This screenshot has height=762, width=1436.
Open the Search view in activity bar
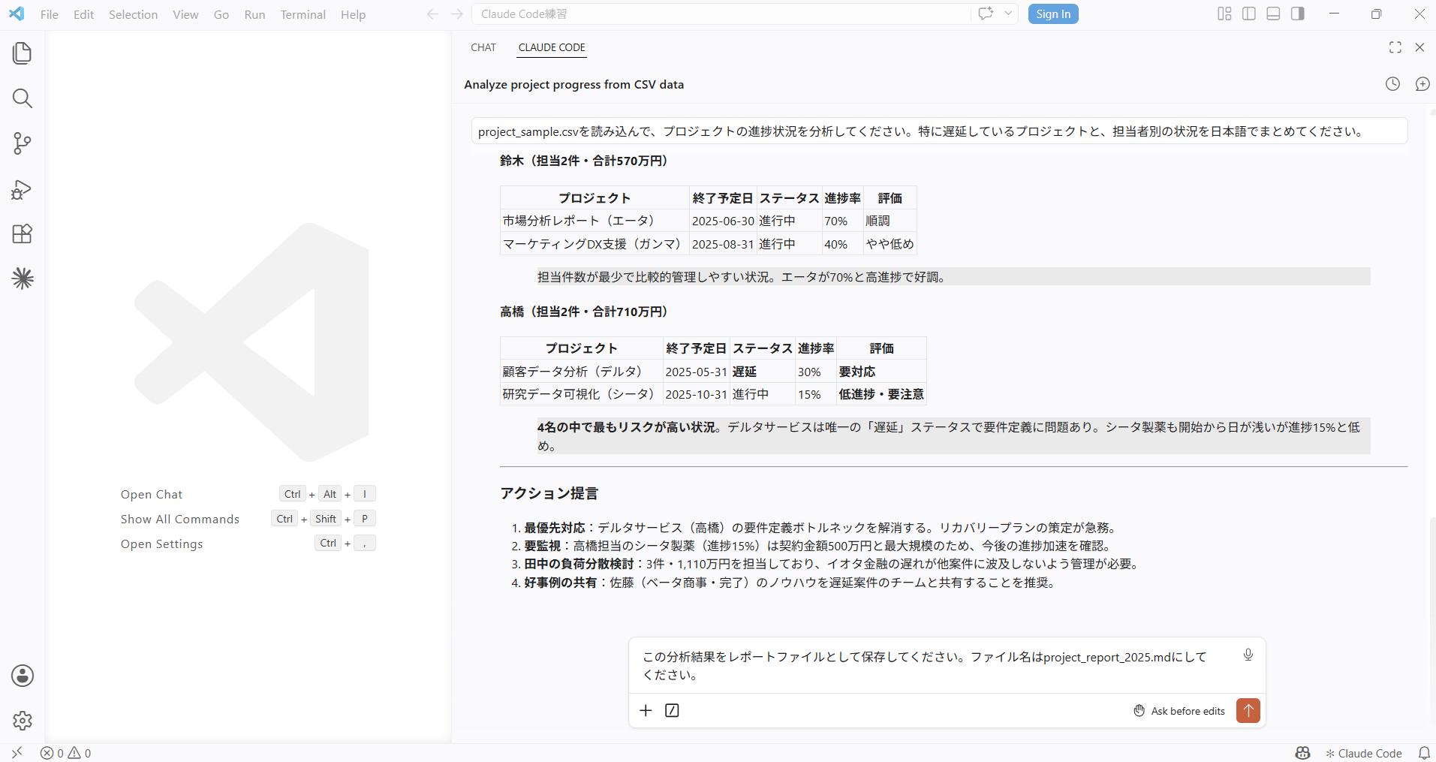(23, 98)
